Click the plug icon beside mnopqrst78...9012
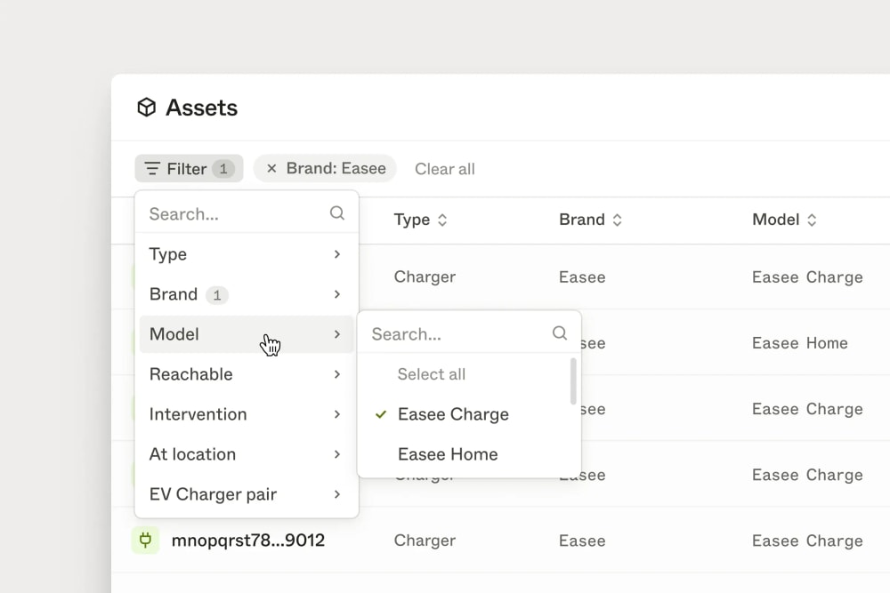The width and height of the screenshot is (890, 593). click(145, 540)
